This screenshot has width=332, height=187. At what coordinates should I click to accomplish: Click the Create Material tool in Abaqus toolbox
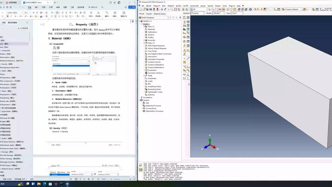(184, 18)
